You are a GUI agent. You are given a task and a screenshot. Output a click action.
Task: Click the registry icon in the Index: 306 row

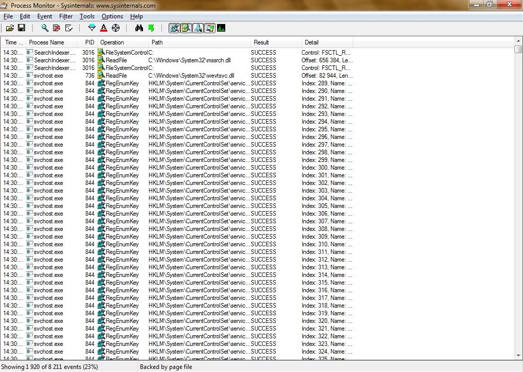pyautogui.click(x=101, y=214)
